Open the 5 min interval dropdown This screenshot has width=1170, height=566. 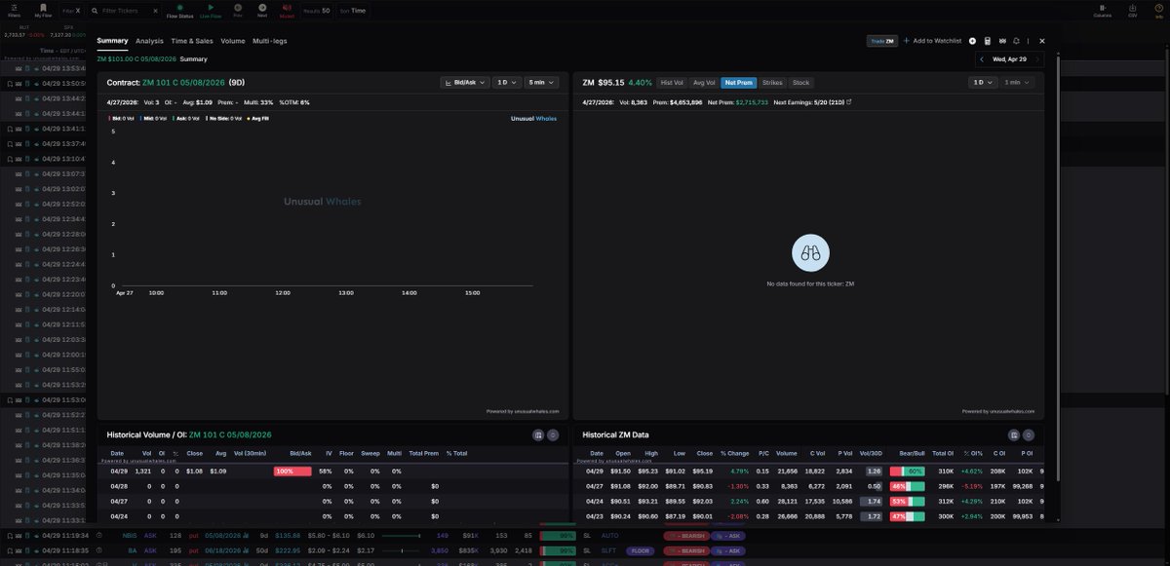[x=540, y=83]
